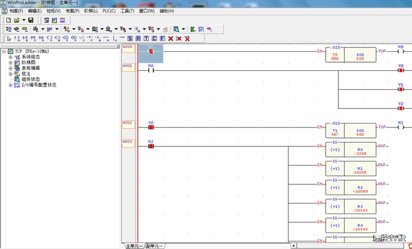412x249 pixels.
Task: Collapse the TCP [FBs-10MA] root node
Action: click(x=4, y=51)
